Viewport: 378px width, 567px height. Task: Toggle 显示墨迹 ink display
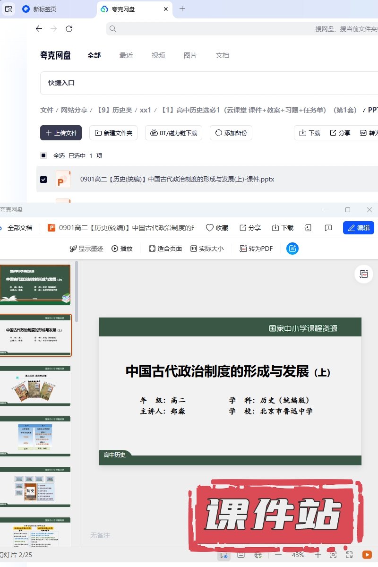click(86, 249)
